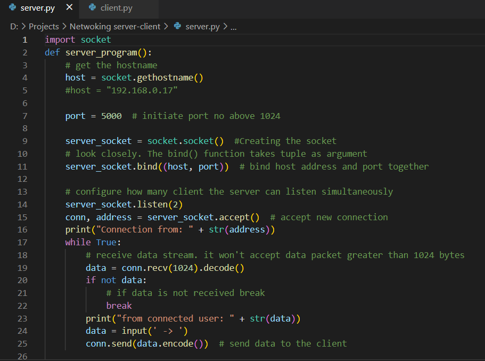Click commented '#host = "192.168.0.17"' line
Viewport: 485px width, 361px height.
pos(121,91)
